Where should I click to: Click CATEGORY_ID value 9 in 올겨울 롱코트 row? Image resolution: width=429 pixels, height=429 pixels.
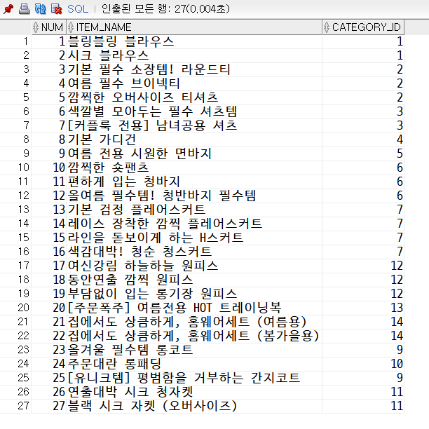[x=363, y=350]
